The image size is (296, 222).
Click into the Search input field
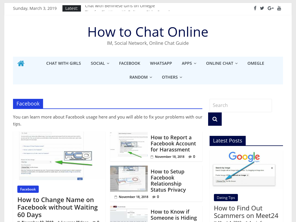[241, 105]
